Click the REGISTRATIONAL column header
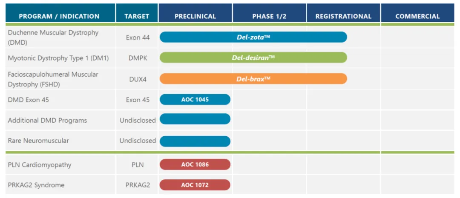Screen dimensions: 460x198 343,16
